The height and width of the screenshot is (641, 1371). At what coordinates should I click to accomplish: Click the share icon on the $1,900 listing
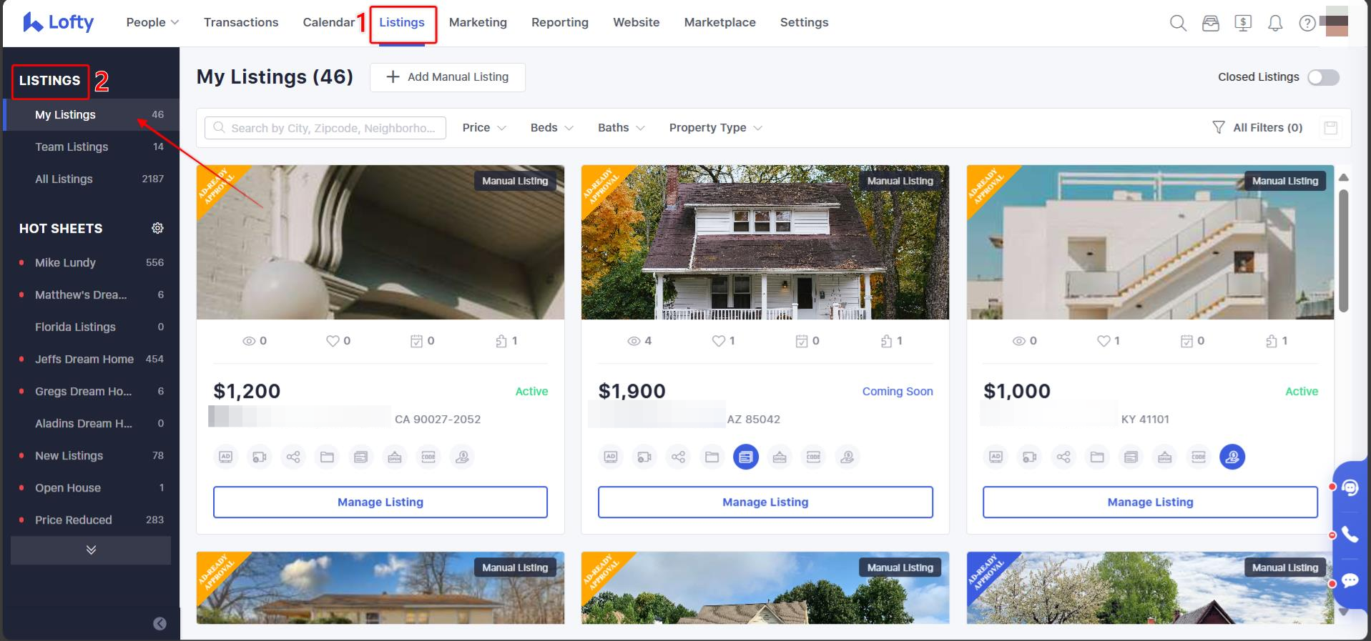(x=678, y=457)
